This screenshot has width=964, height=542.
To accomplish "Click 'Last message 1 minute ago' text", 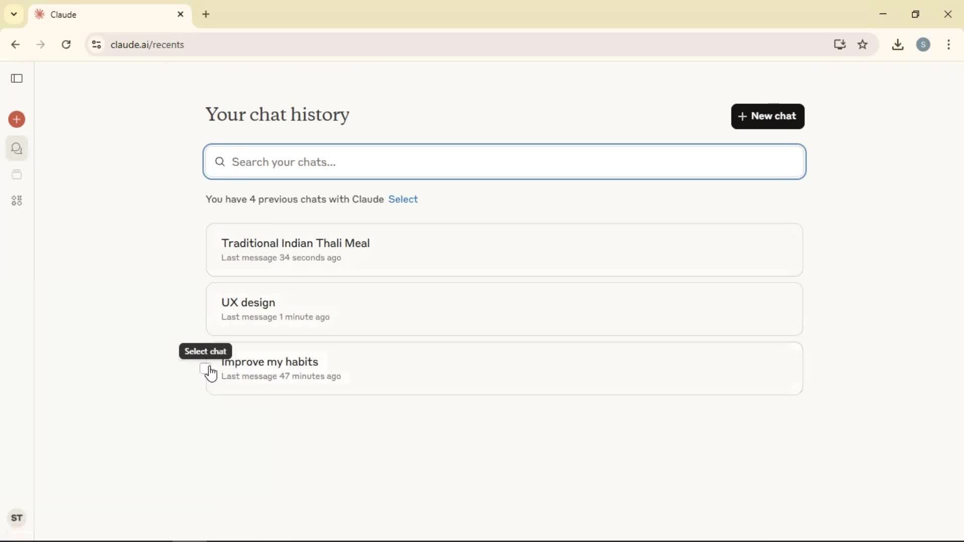I will click(x=276, y=317).
